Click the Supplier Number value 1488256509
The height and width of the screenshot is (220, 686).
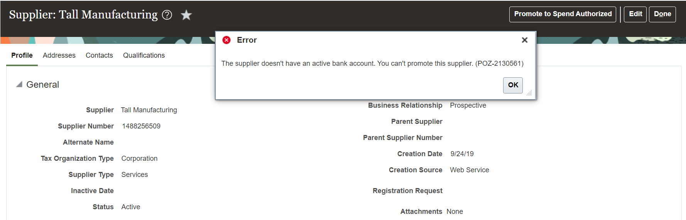point(141,126)
